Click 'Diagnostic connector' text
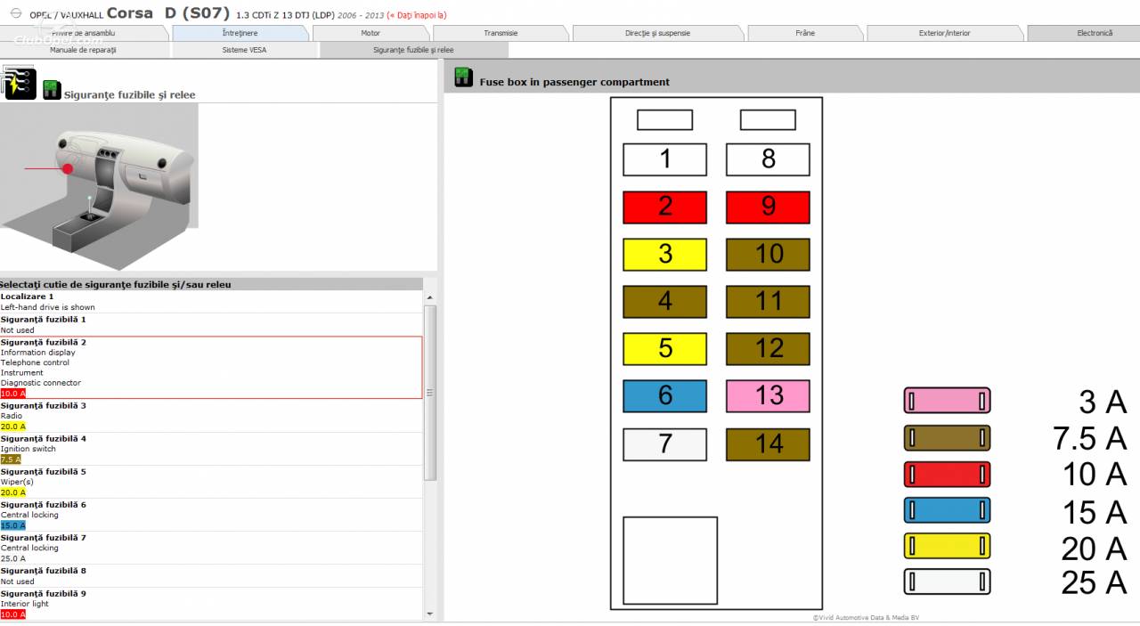This screenshot has width=1140, height=626. coord(40,383)
